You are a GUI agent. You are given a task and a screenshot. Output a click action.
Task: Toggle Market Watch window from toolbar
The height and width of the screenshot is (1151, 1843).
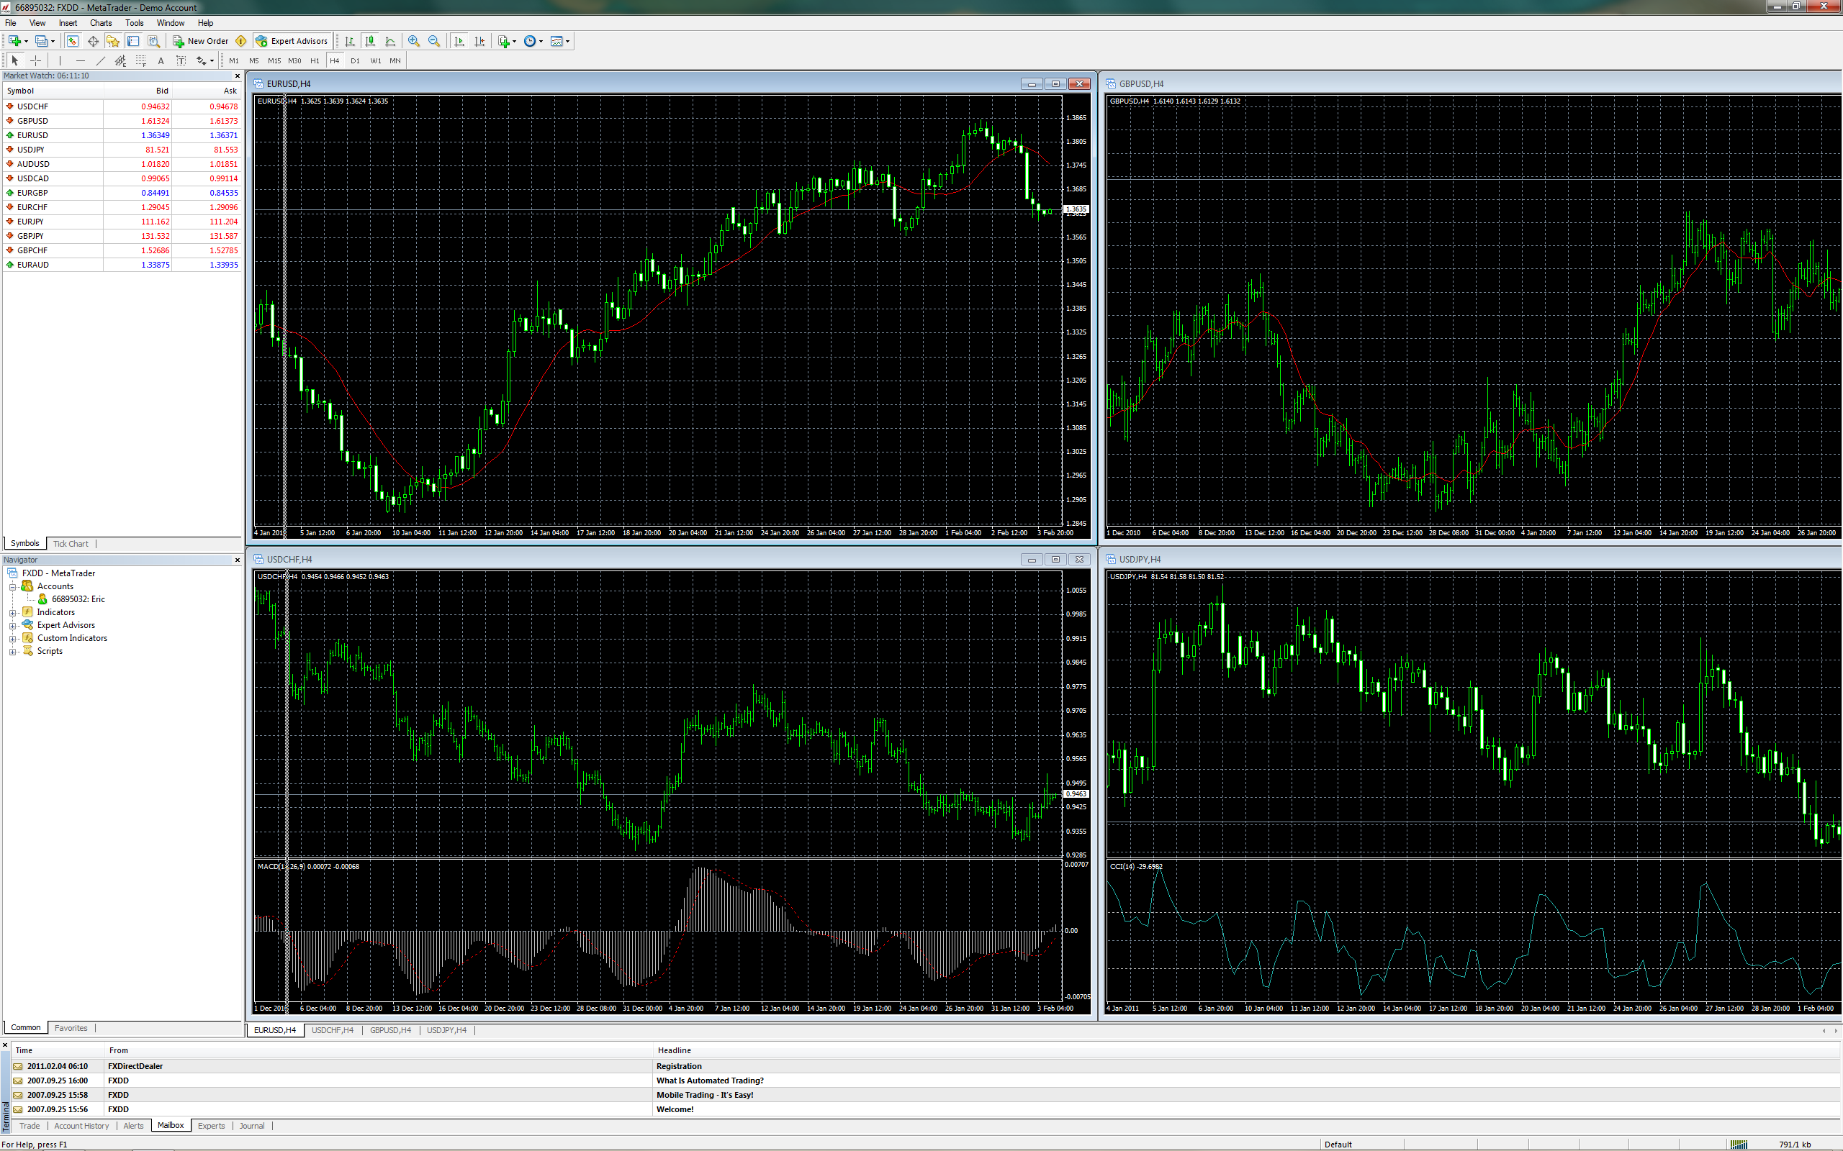pyautogui.click(x=72, y=41)
